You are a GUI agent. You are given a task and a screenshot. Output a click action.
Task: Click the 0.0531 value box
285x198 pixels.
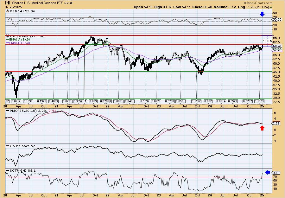(x=180, y=101)
